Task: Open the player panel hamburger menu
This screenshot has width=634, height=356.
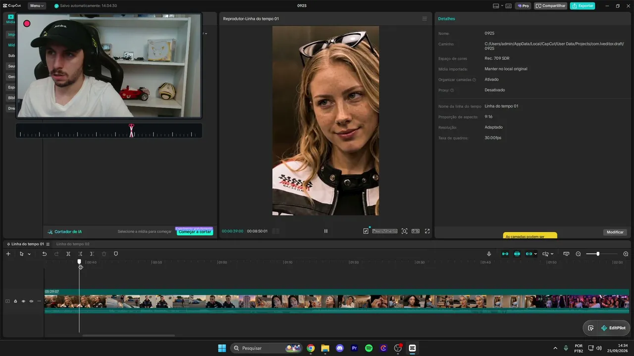Action: (424, 19)
